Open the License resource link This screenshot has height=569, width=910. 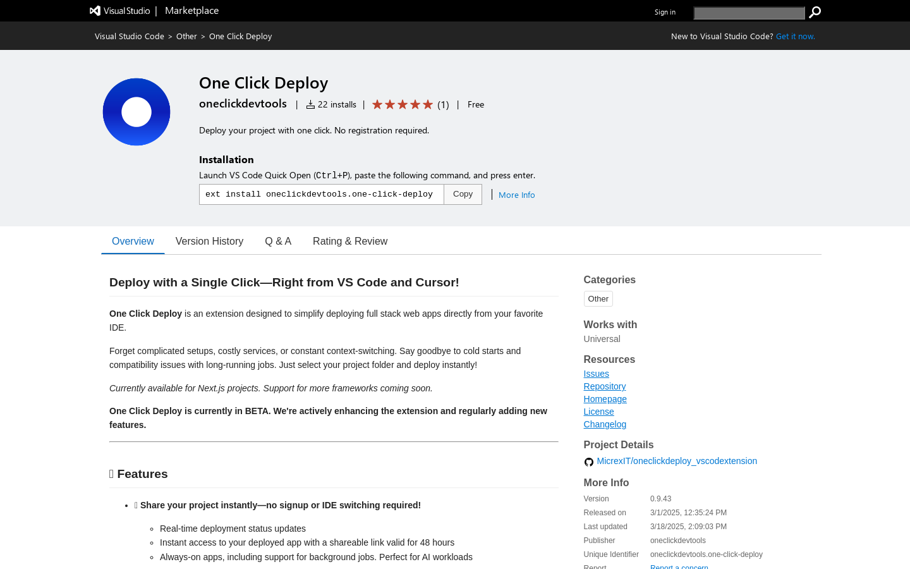[x=598, y=412]
